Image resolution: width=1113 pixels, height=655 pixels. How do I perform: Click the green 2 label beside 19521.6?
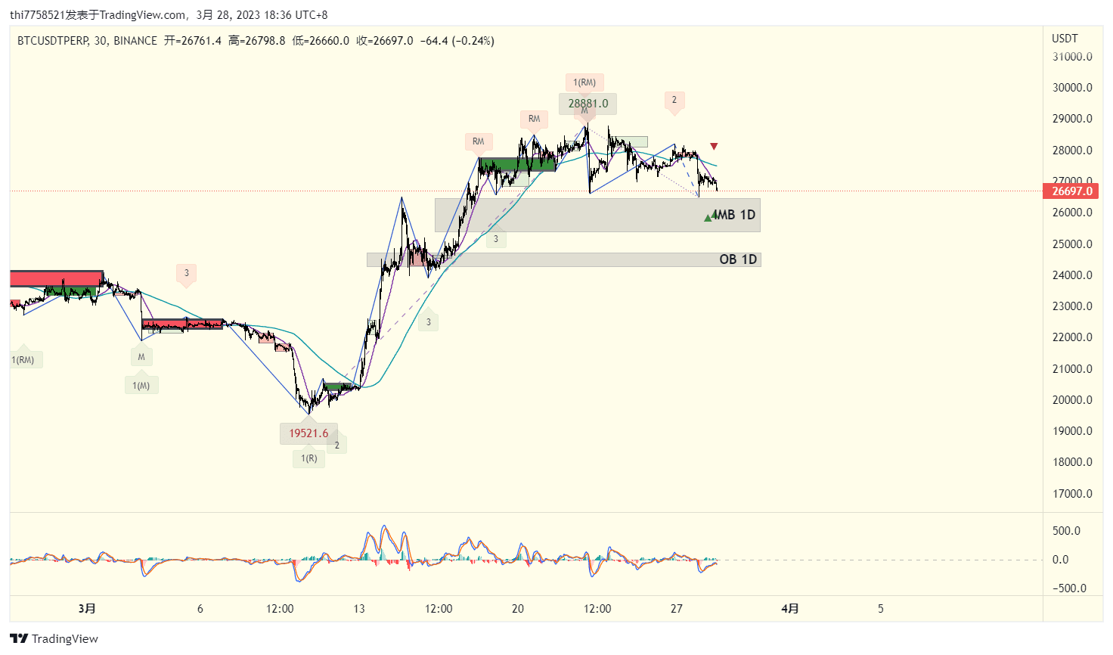tap(337, 445)
